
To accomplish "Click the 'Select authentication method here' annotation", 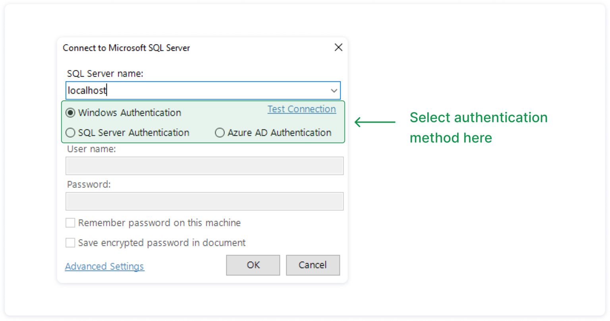I will click(478, 127).
